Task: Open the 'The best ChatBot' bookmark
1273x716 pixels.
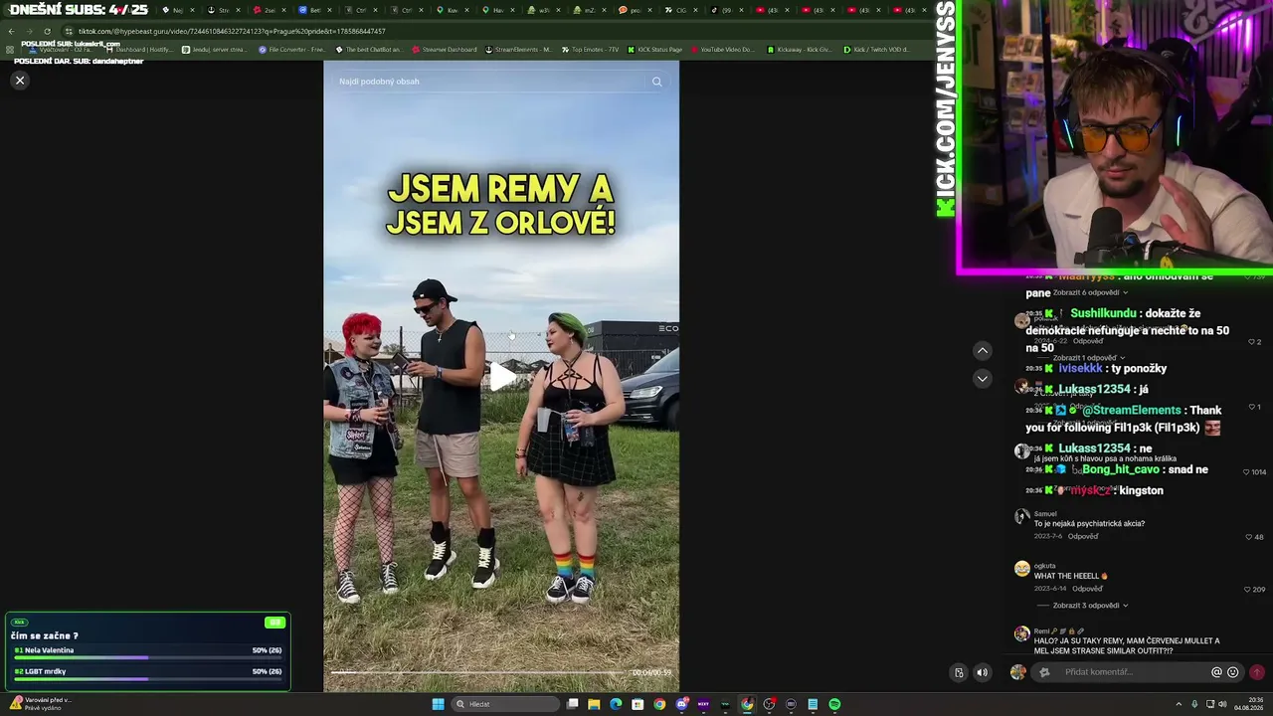Action: 369,50
